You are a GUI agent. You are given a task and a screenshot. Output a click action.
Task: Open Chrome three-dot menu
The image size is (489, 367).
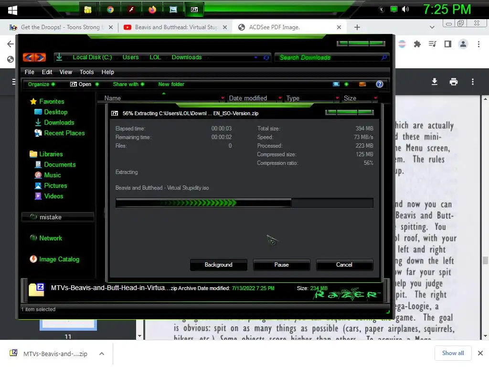pyautogui.click(x=478, y=44)
